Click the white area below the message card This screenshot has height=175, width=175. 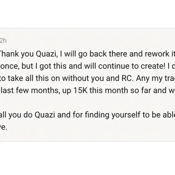[x=87, y=158]
